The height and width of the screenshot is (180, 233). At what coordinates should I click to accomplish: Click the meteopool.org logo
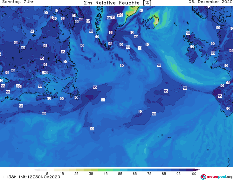[216, 177]
